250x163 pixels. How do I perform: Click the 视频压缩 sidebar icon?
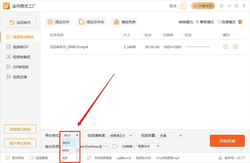(x=8, y=77)
